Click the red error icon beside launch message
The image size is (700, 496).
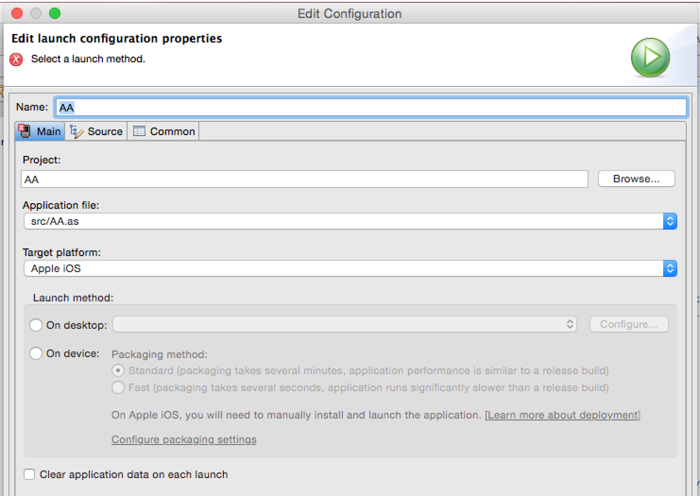(16, 60)
